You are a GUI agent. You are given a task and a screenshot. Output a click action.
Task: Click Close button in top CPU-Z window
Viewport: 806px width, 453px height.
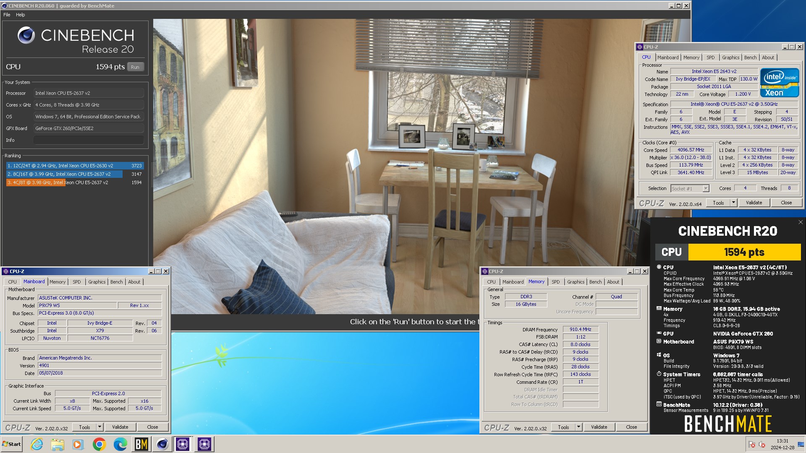pos(786,203)
